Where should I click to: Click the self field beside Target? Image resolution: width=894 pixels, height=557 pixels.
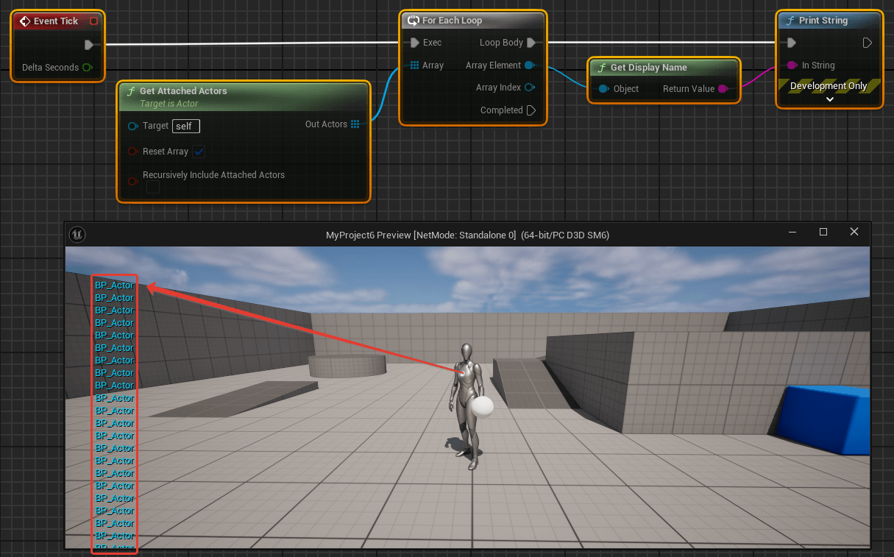point(186,127)
